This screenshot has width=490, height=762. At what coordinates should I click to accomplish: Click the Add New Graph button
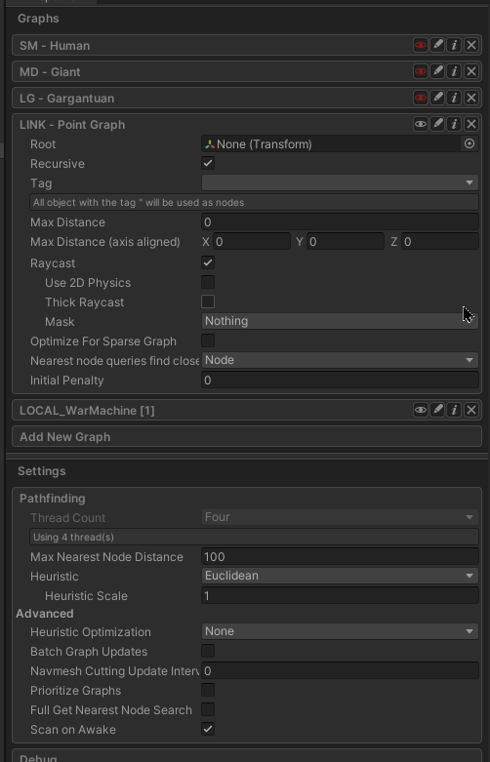coord(247,436)
